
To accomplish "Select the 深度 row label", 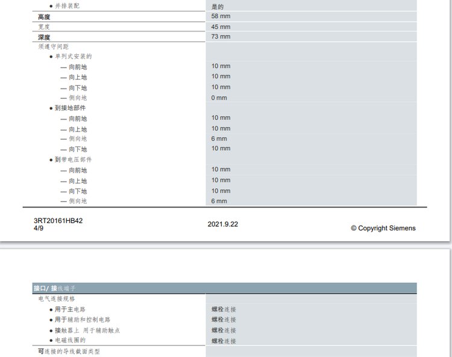I will pos(44,37).
